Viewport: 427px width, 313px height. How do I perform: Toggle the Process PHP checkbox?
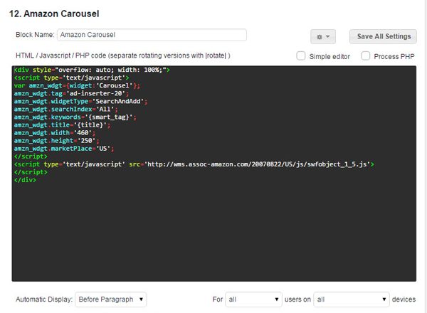point(366,55)
